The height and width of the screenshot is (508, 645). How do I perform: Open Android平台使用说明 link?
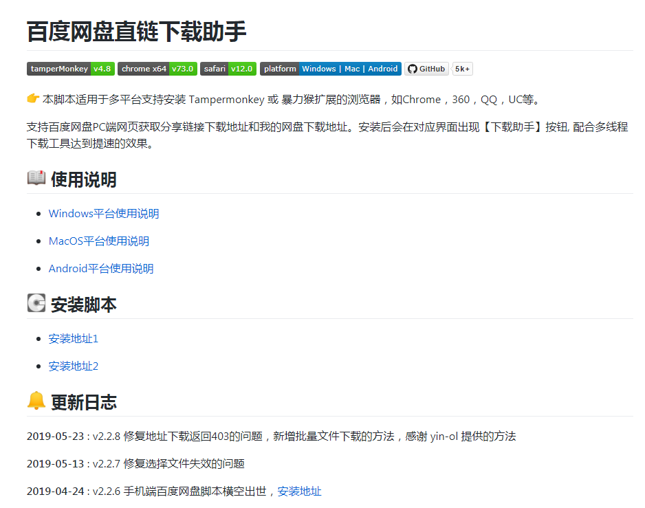click(x=102, y=269)
